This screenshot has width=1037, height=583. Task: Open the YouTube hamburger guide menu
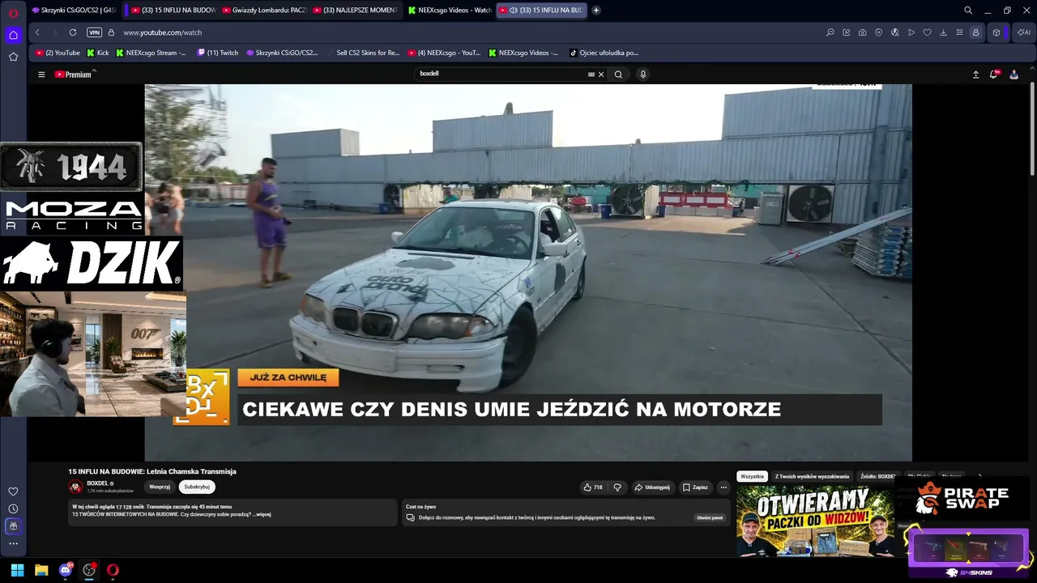pyautogui.click(x=41, y=74)
